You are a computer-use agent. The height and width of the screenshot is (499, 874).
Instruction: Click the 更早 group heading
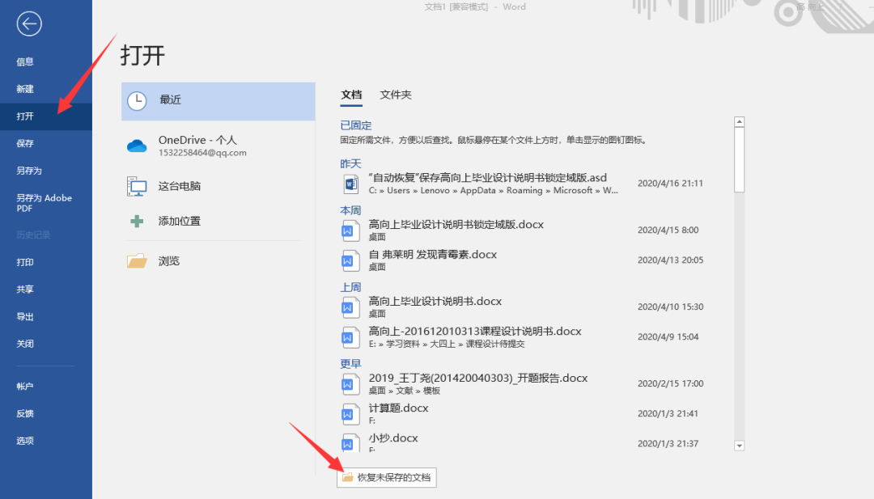click(x=350, y=364)
